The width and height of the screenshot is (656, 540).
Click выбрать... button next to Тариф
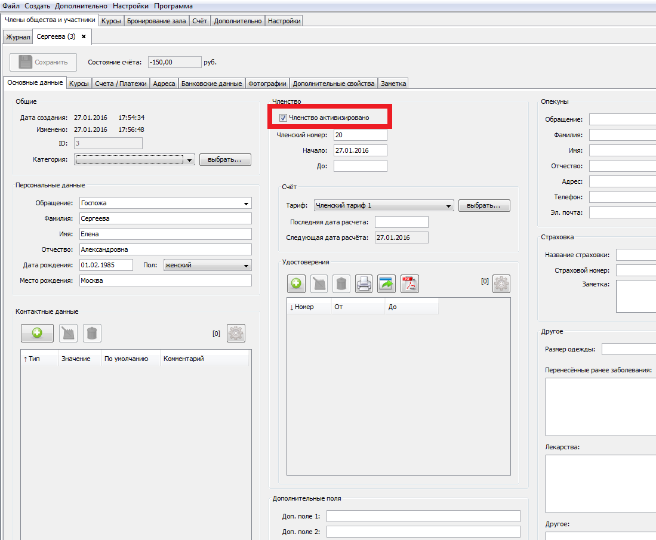[x=484, y=205]
